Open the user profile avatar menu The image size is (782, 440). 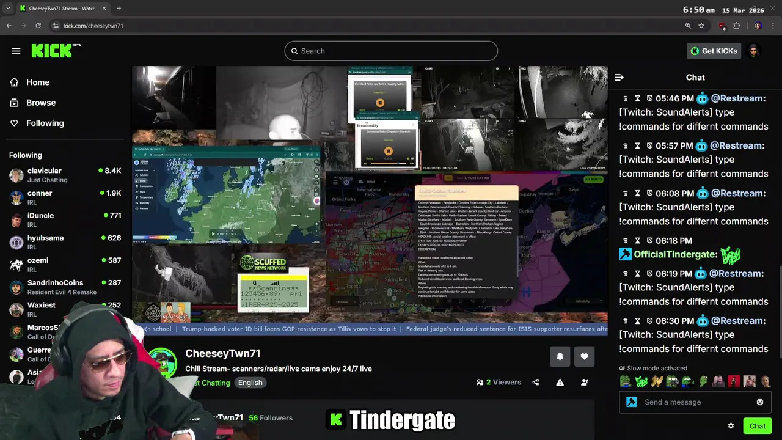753,51
